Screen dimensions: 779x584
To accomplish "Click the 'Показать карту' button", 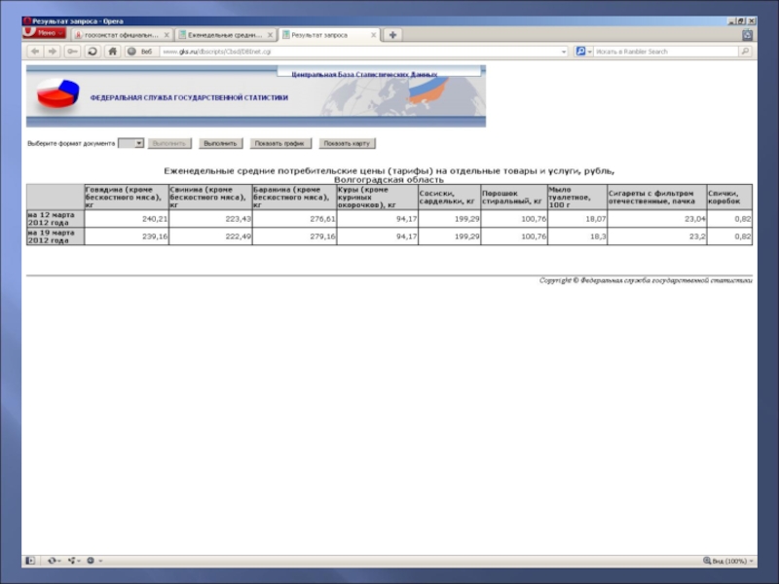I will click(x=346, y=143).
